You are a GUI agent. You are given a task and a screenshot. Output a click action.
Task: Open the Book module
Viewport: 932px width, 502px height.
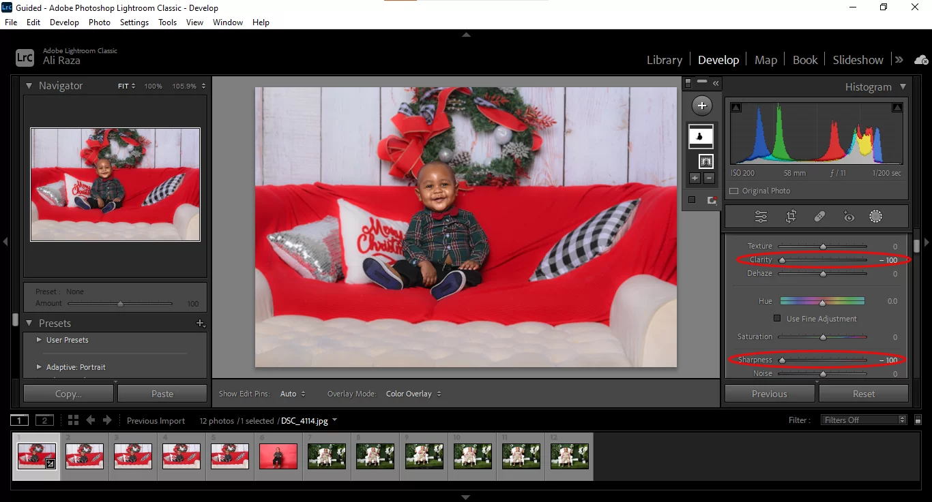pyautogui.click(x=805, y=60)
